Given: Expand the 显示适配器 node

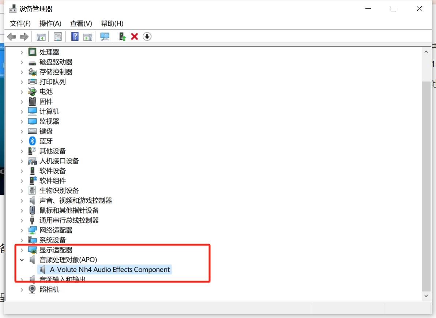Looking at the screenshot, I should pos(22,250).
